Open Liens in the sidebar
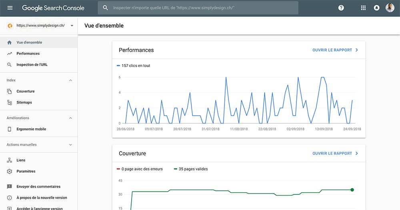The height and width of the screenshot is (210, 400). click(x=39, y=160)
